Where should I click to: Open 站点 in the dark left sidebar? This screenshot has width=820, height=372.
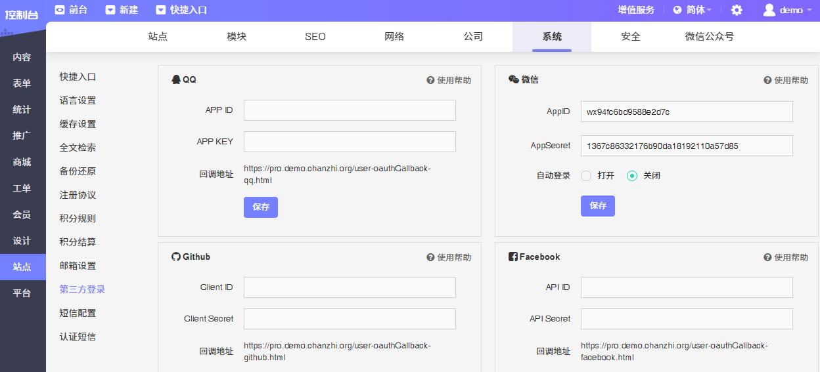coord(23,267)
